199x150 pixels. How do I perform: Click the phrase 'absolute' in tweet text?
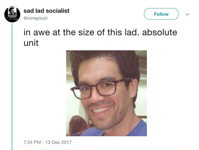coord(159,32)
